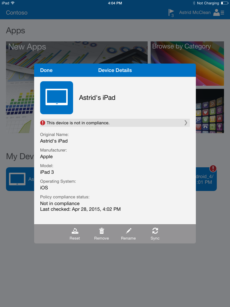The height and width of the screenshot is (307, 230).
Task: Tap the colorful app icons thumbnail
Action: (x=210, y=111)
